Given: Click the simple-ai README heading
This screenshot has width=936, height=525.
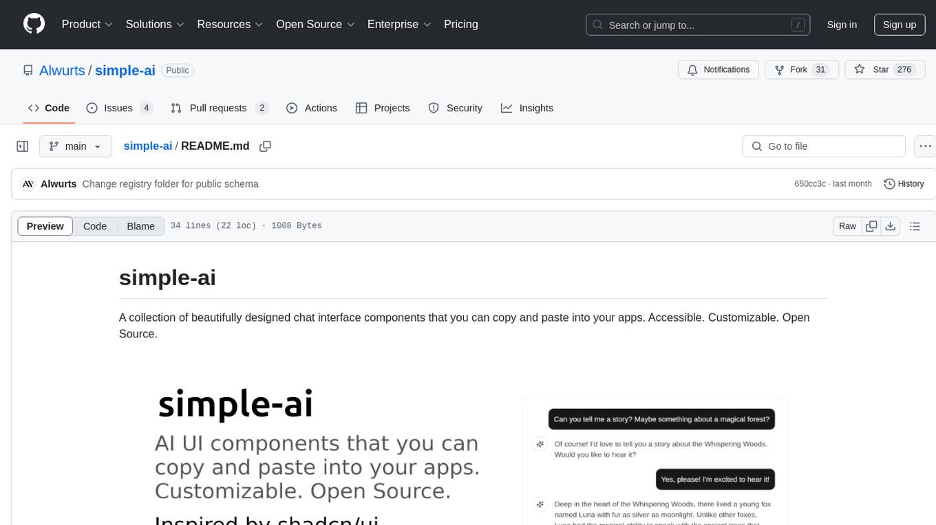Looking at the screenshot, I should (x=167, y=277).
